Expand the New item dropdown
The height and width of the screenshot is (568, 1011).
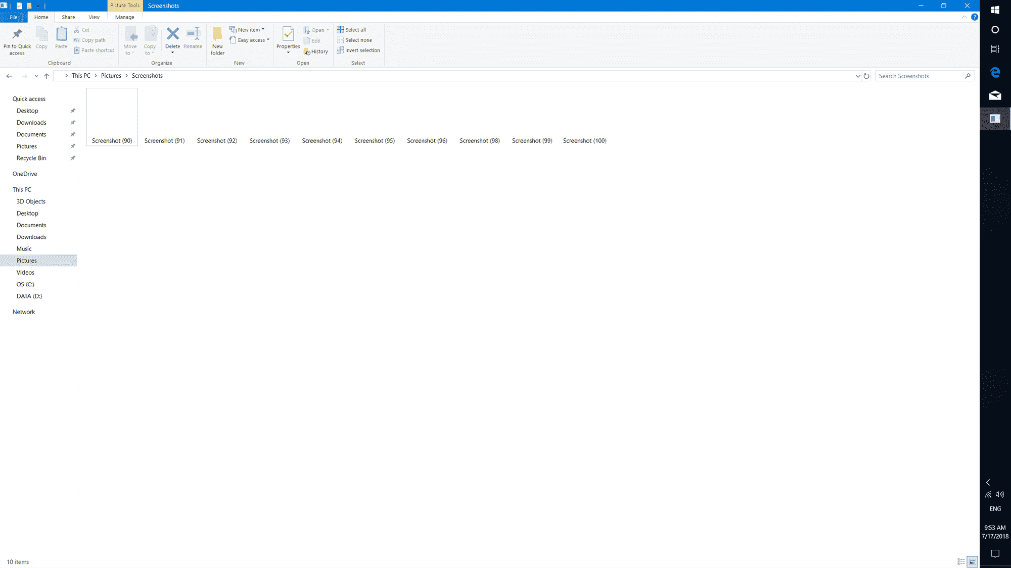point(263,29)
